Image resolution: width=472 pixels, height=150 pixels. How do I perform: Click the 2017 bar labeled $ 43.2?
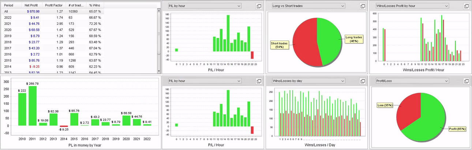click(95, 123)
